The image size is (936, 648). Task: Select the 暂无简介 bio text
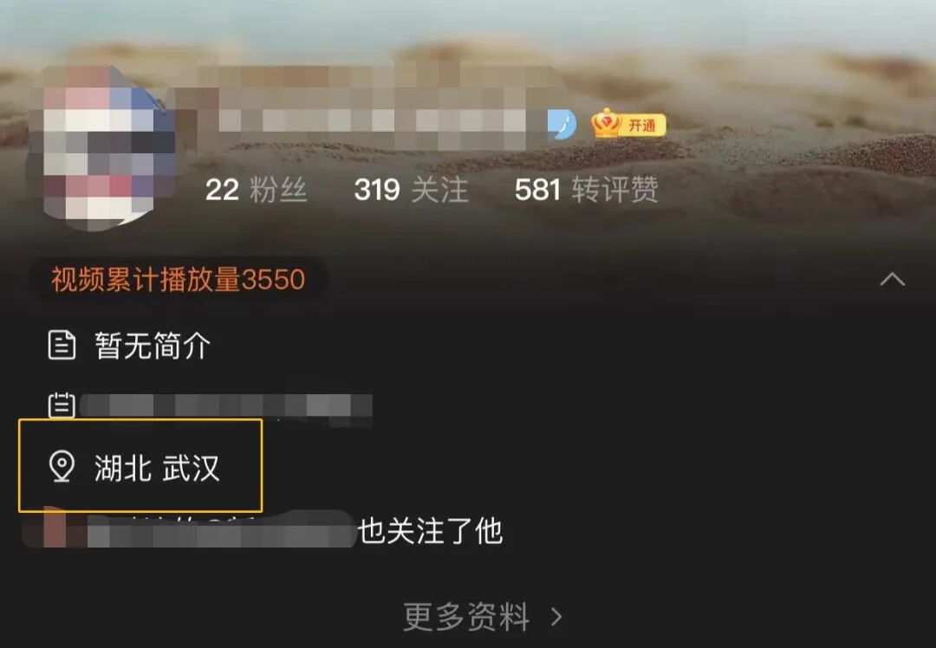pyautogui.click(x=153, y=346)
